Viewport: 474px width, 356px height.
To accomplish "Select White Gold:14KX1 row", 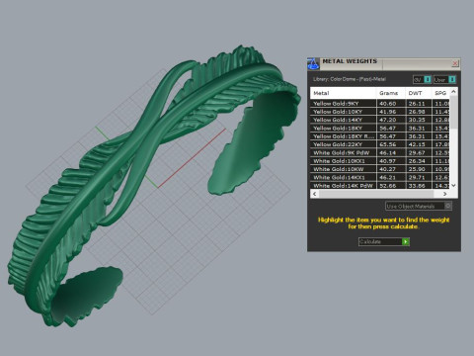I will coord(380,177).
